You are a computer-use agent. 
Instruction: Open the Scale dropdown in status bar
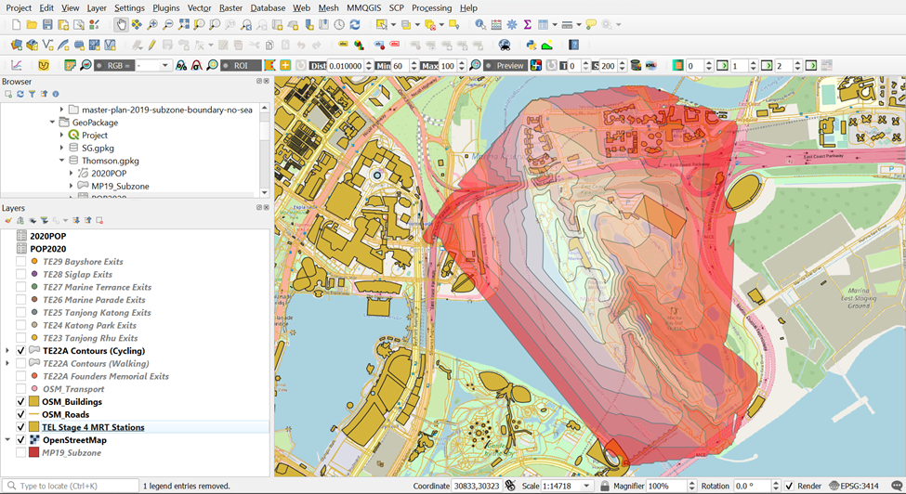point(586,486)
